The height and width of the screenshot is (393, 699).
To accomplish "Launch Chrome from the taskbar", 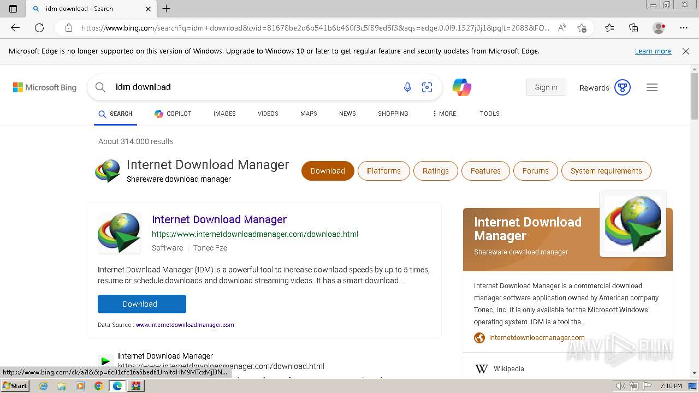I will tap(99, 386).
